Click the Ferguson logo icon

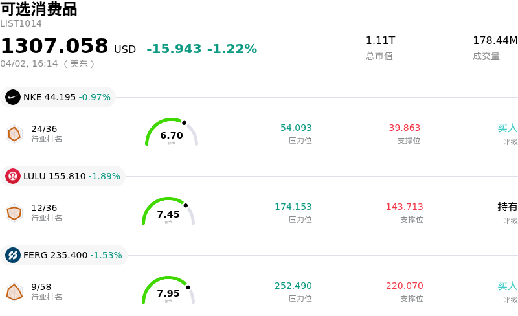point(13,255)
